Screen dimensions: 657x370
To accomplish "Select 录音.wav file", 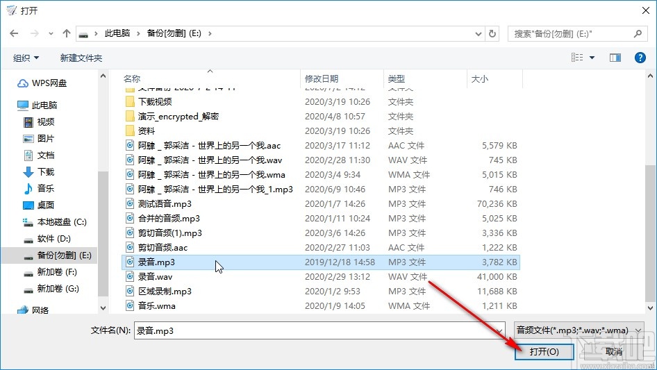I will pyautogui.click(x=155, y=277).
